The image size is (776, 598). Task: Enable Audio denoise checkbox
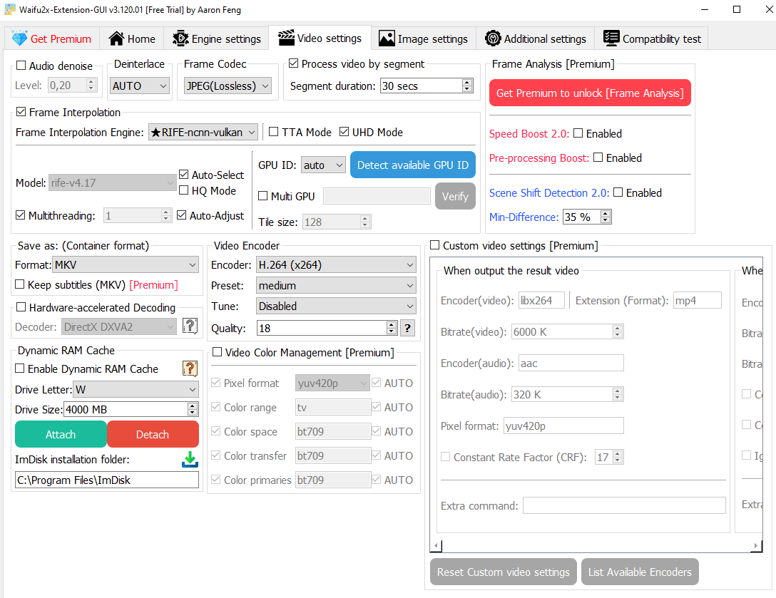tap(21, 66)
